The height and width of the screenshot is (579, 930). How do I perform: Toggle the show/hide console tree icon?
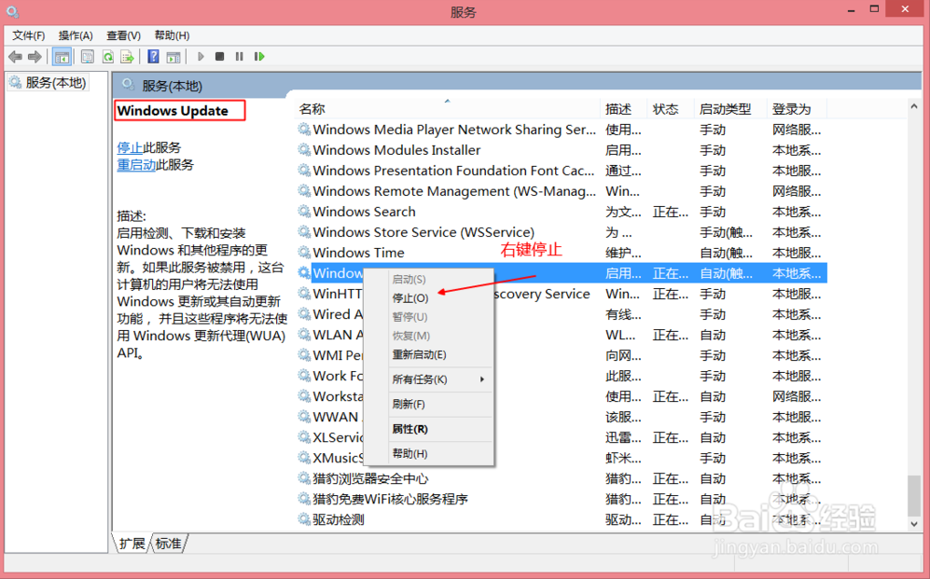click(x=62, y=57)
